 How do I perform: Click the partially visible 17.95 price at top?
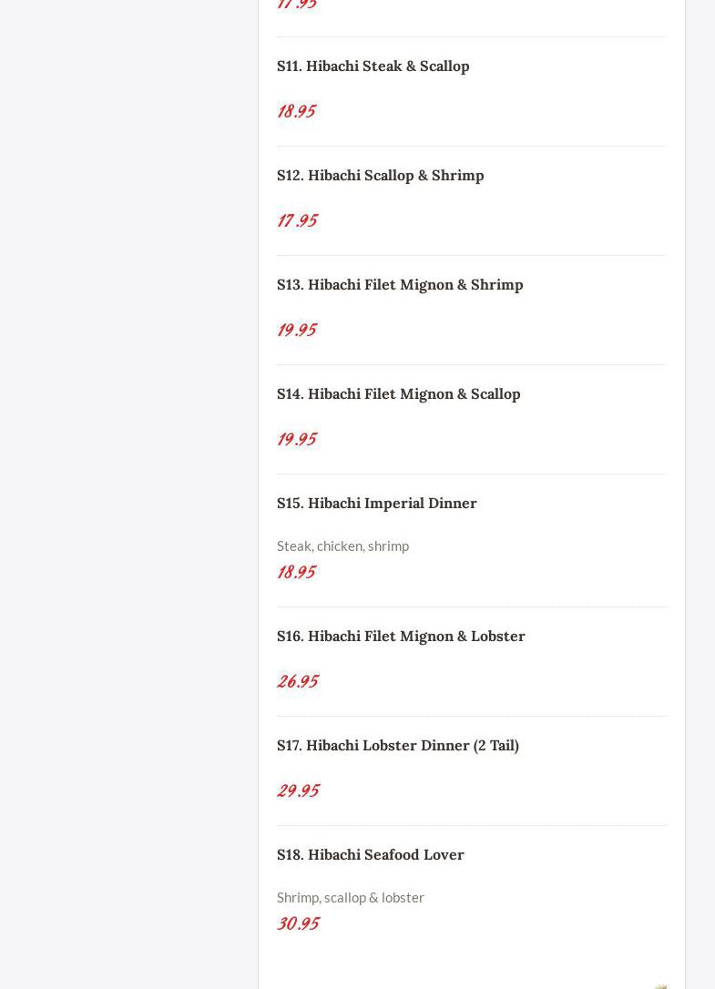[297, 5]
